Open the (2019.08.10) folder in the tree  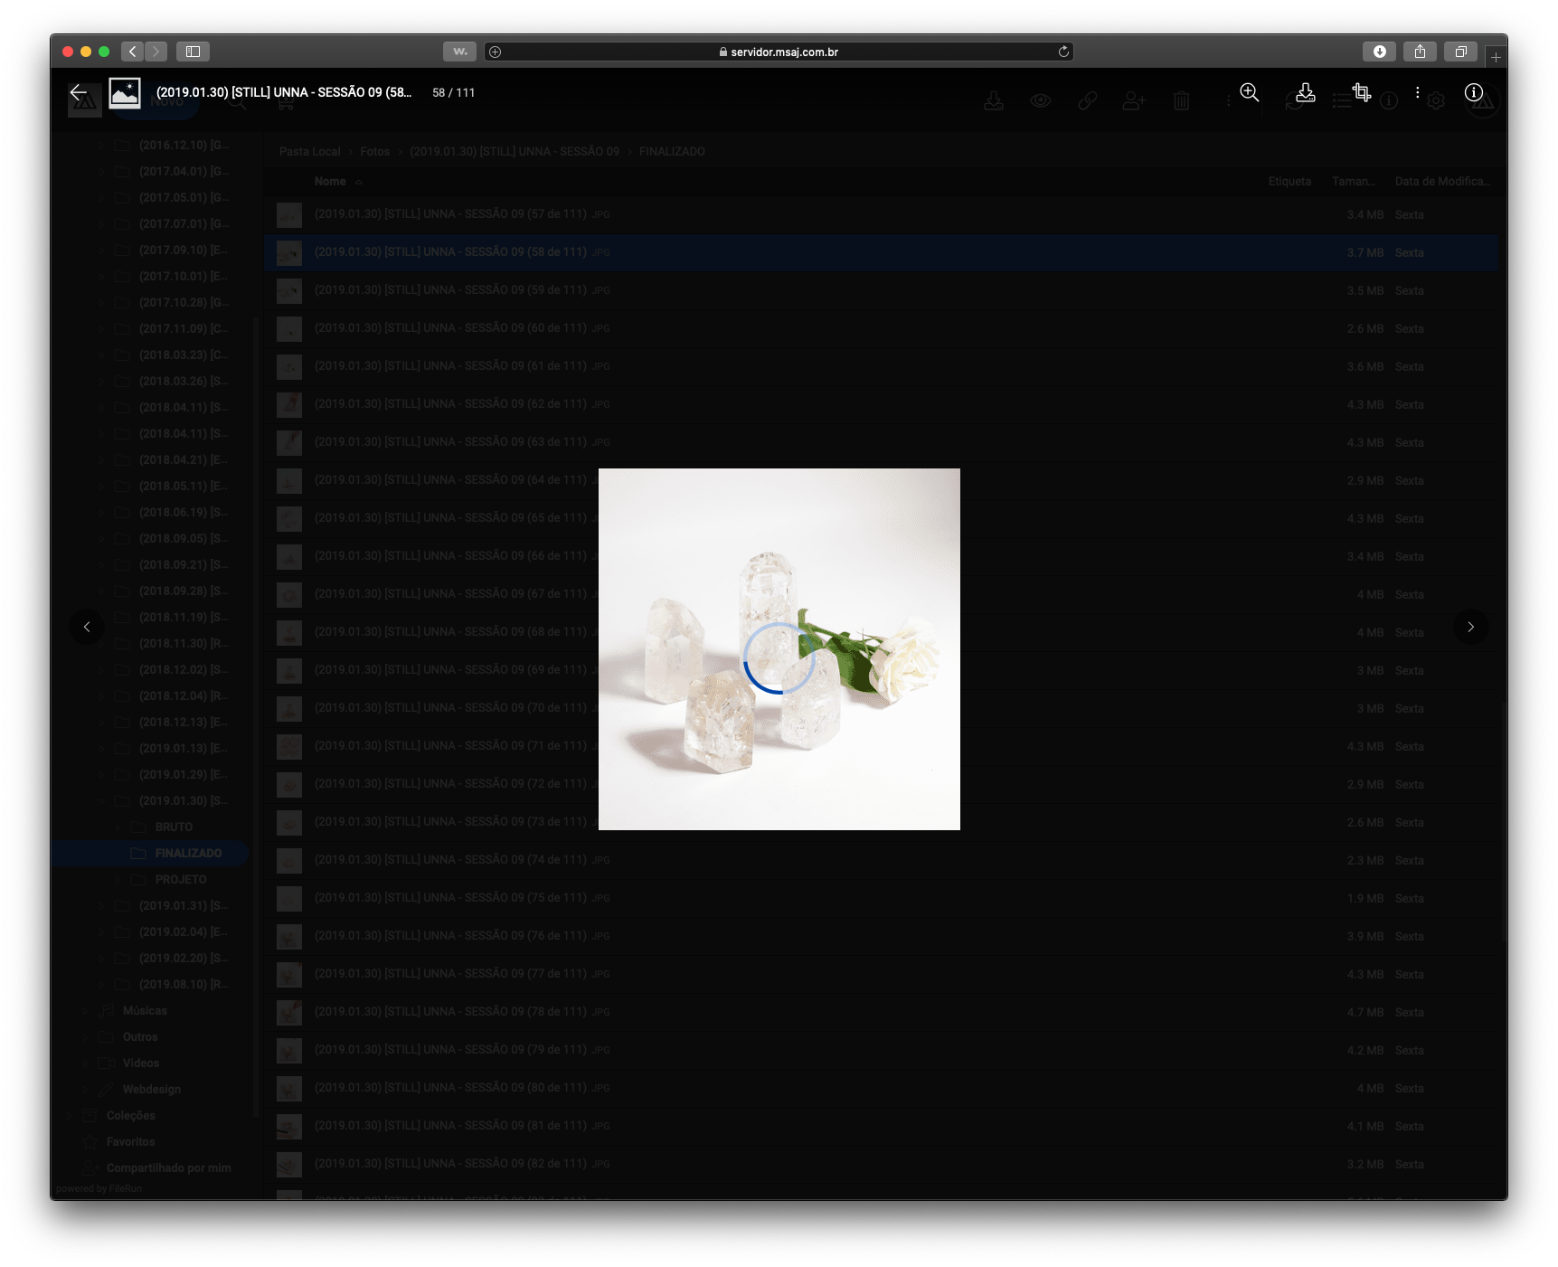(184, 985)
